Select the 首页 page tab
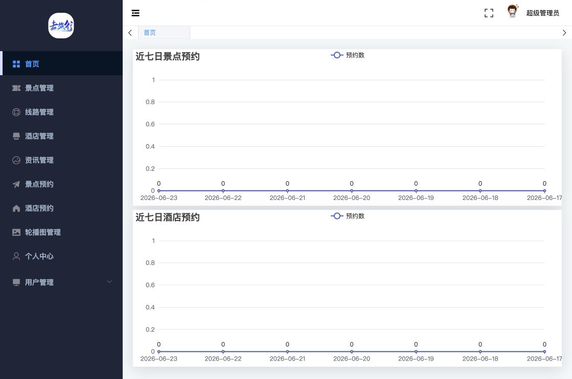The image size is (572, 379). [x=164, y=33]
